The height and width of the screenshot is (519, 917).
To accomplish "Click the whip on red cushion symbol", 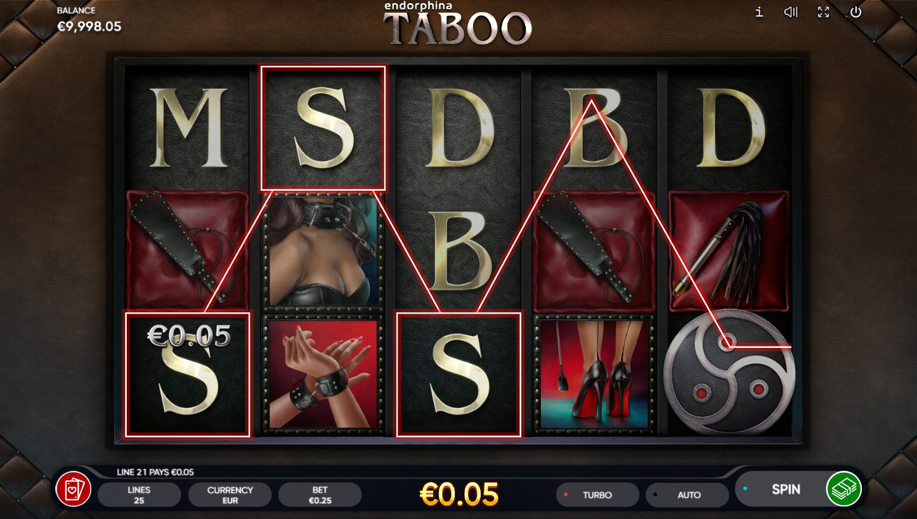I will coord(729,250).
